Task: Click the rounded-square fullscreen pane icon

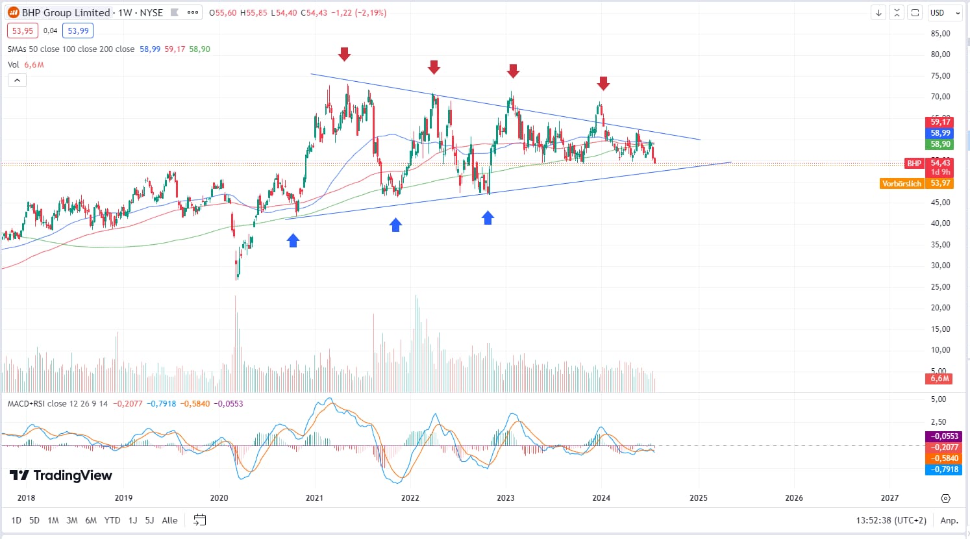Action: tap(915, 12)
